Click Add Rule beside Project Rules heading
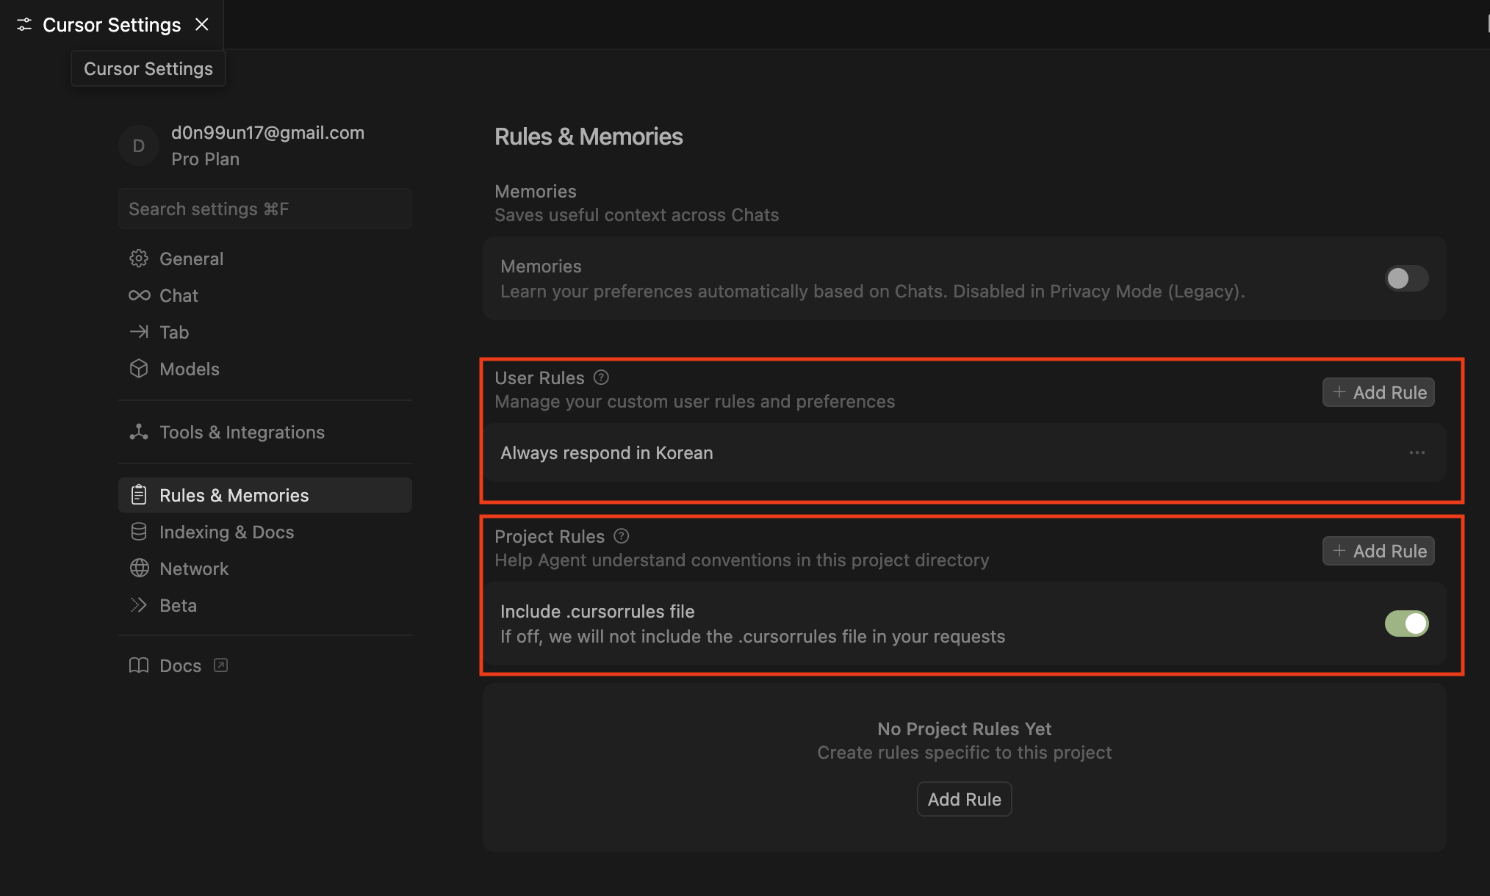This screenshot has height=896, width=1490. click(1378, 551)
